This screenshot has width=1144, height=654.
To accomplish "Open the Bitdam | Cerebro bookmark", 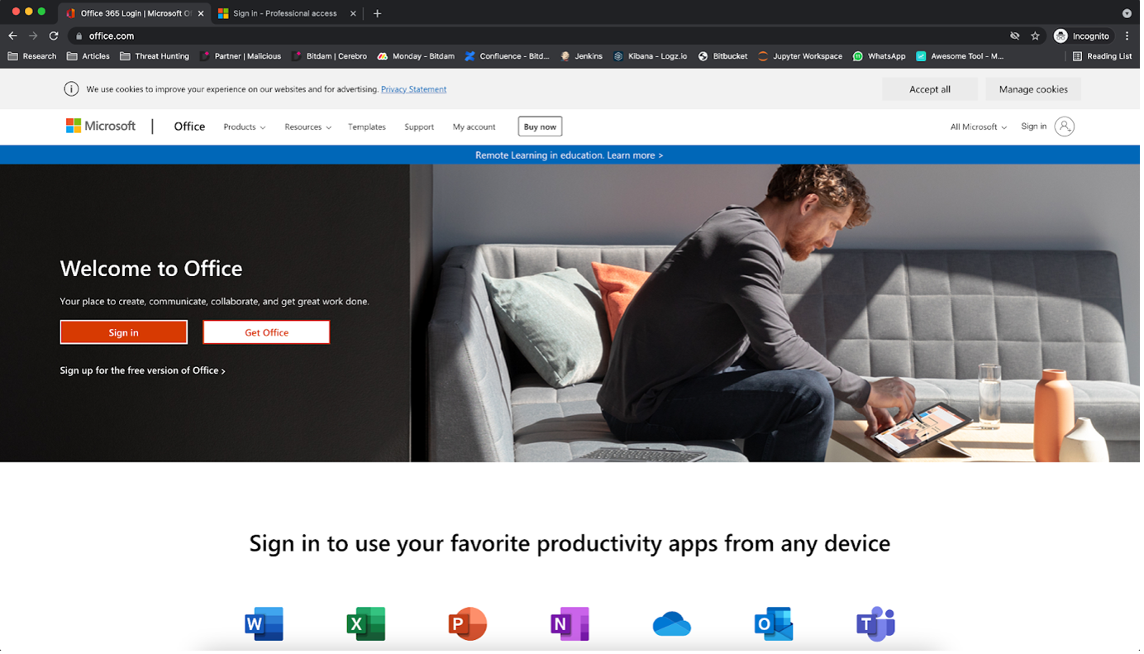I will click(x=330, y=56).
